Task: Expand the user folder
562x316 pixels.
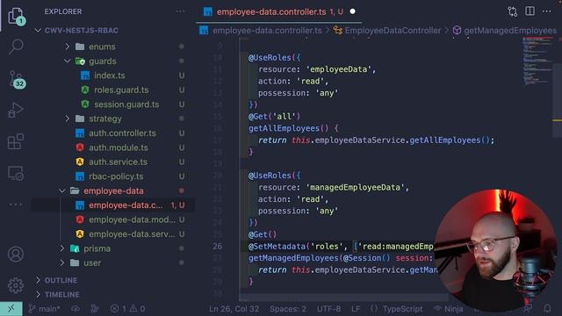Action: tap(92, 263)
